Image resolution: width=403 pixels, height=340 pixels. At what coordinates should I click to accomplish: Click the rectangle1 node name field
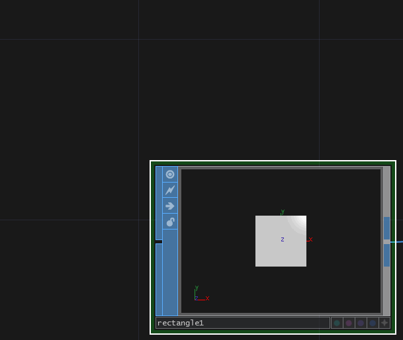[242, 323]
